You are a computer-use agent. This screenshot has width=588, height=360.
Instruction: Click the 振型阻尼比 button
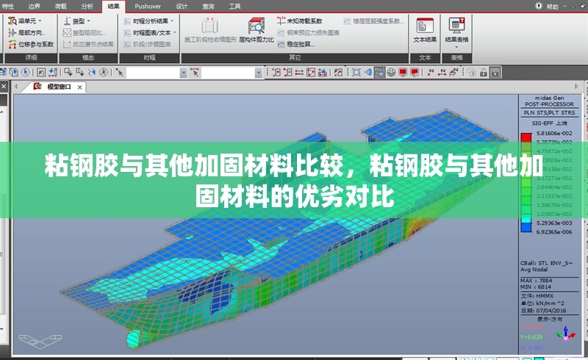(84, 32)
